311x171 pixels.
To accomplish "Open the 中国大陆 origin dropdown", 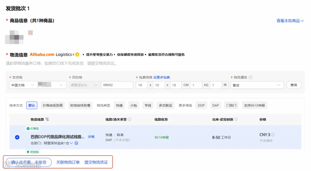I will (x=23, y=85).
